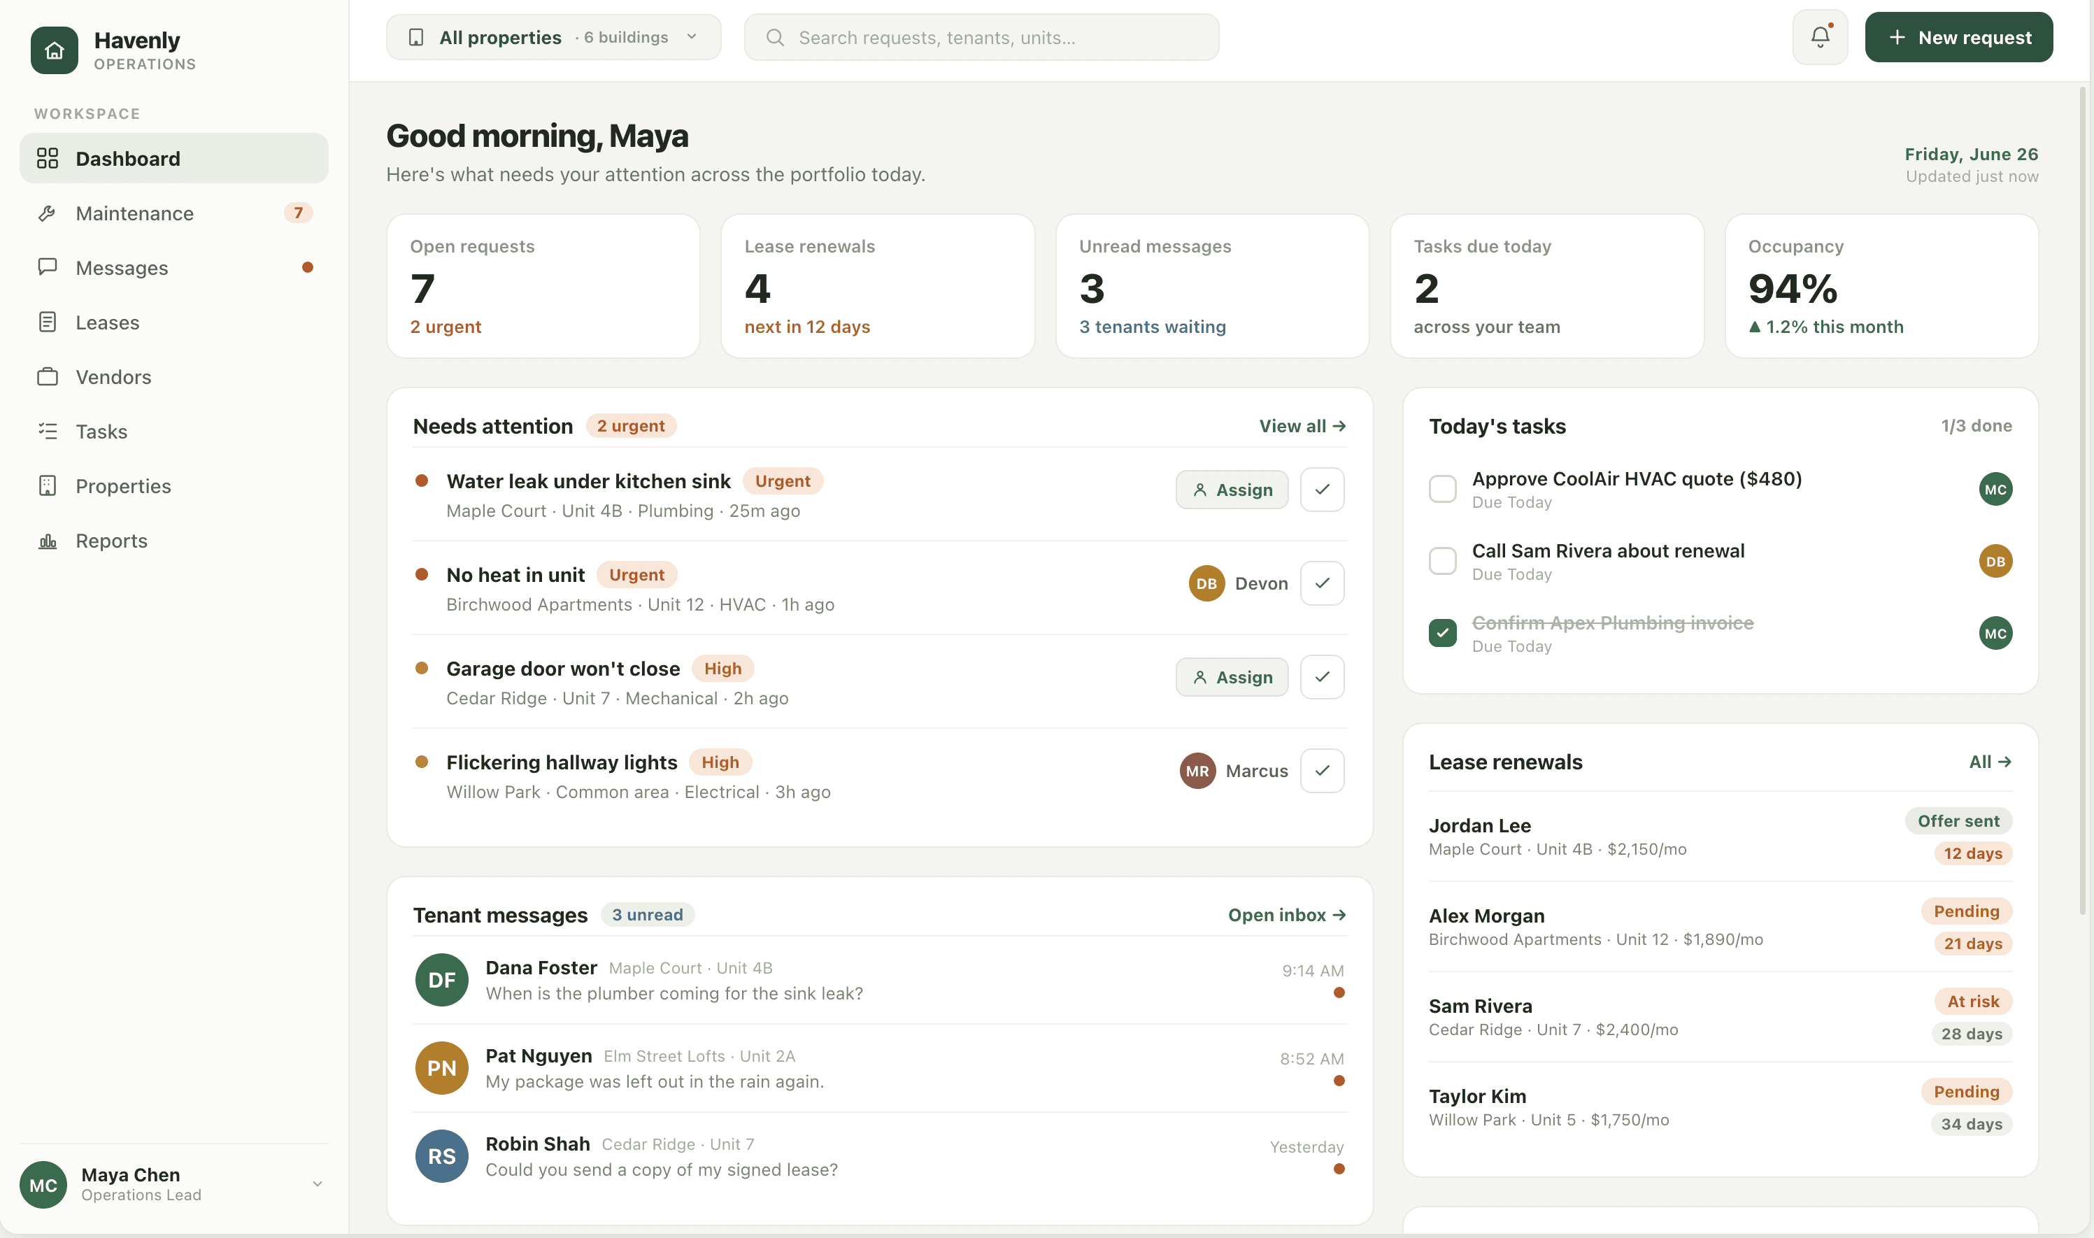Open the Occupancy 94% card
This screenshot has width=2094, height=1238.
pos(1881,286)
